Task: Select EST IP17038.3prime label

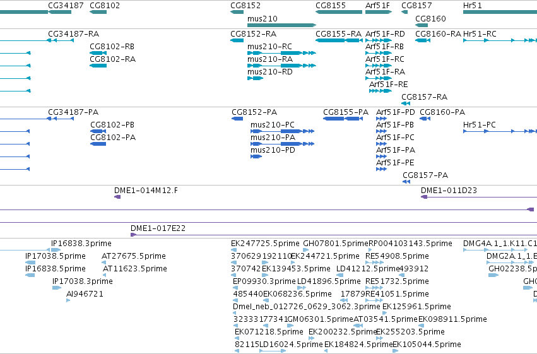Action: (83, 282)
